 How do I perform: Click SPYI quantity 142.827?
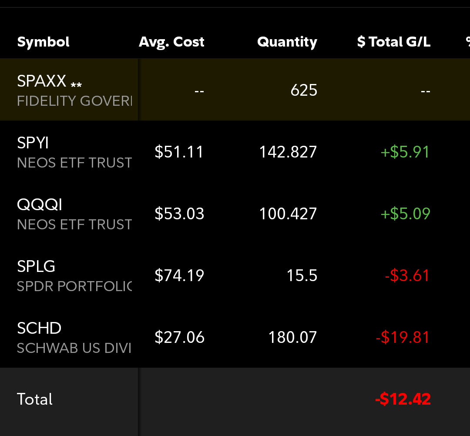[x=288, y=152]
